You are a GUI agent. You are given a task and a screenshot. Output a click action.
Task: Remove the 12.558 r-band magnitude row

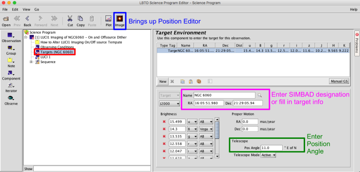click(x=164, y=143)
